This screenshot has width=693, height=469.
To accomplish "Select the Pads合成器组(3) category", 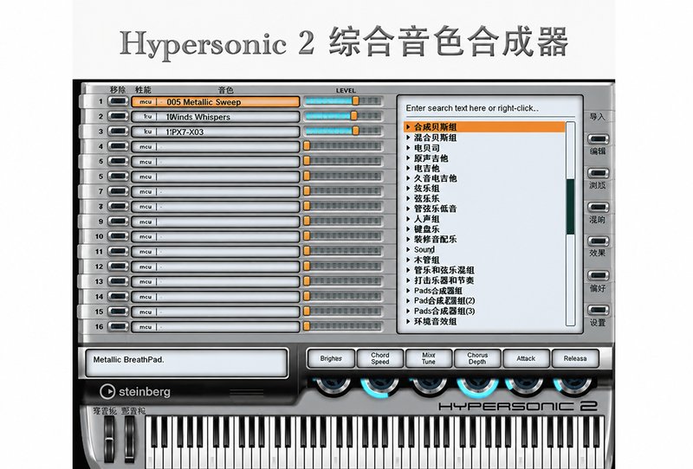I will click(x=444, y=311).
